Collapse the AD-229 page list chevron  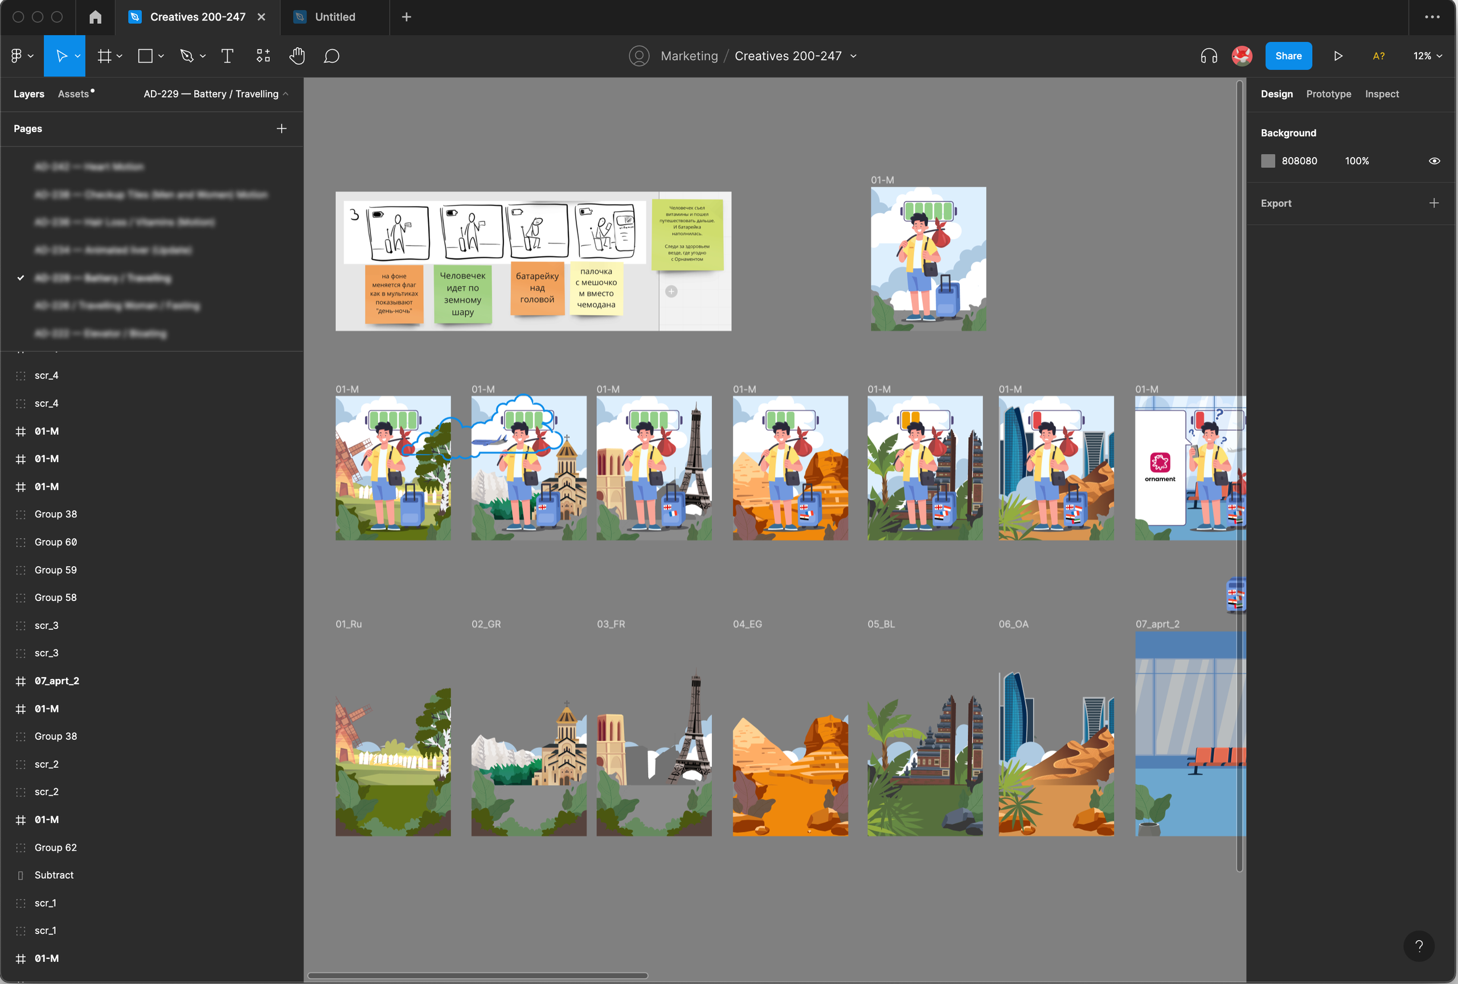tap(286, 94)
